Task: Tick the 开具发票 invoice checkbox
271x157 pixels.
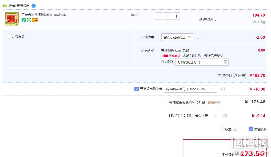Action: [9, 36]
